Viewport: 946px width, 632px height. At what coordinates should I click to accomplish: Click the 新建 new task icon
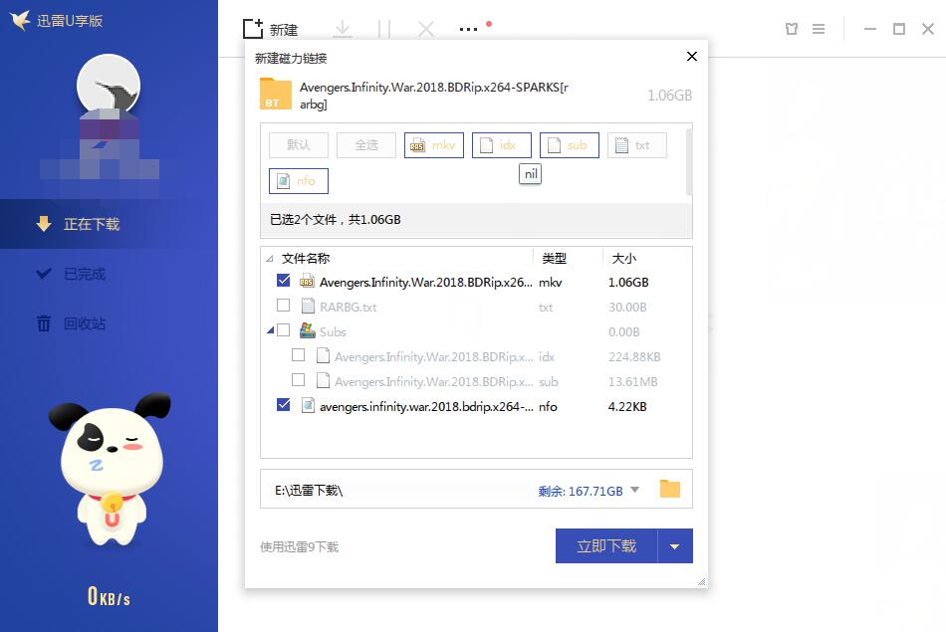click(x=253, y=28)
